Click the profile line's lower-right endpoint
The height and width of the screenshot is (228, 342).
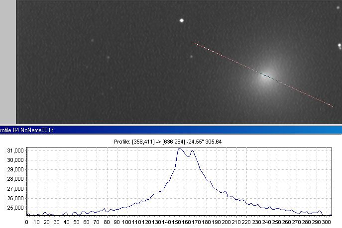click(332, 106)
